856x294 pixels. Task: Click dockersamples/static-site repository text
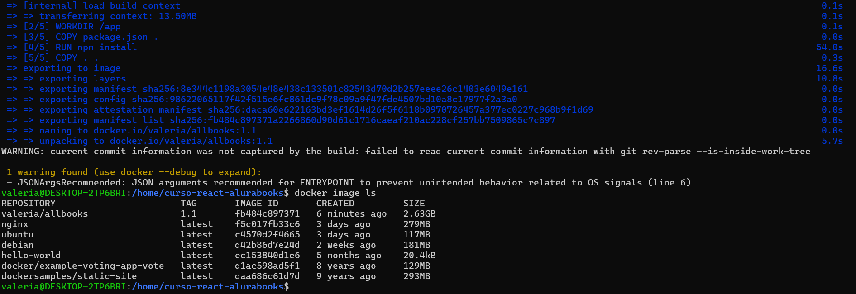[x=69, y=276]
